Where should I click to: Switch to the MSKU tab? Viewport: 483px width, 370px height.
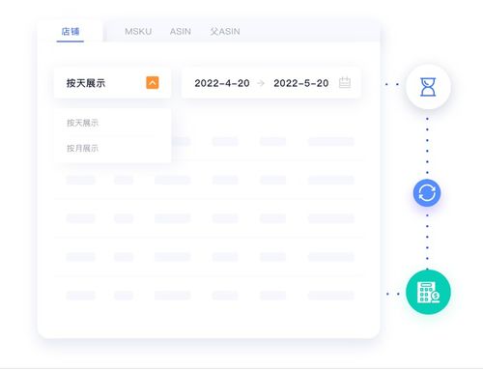[138, 32]
